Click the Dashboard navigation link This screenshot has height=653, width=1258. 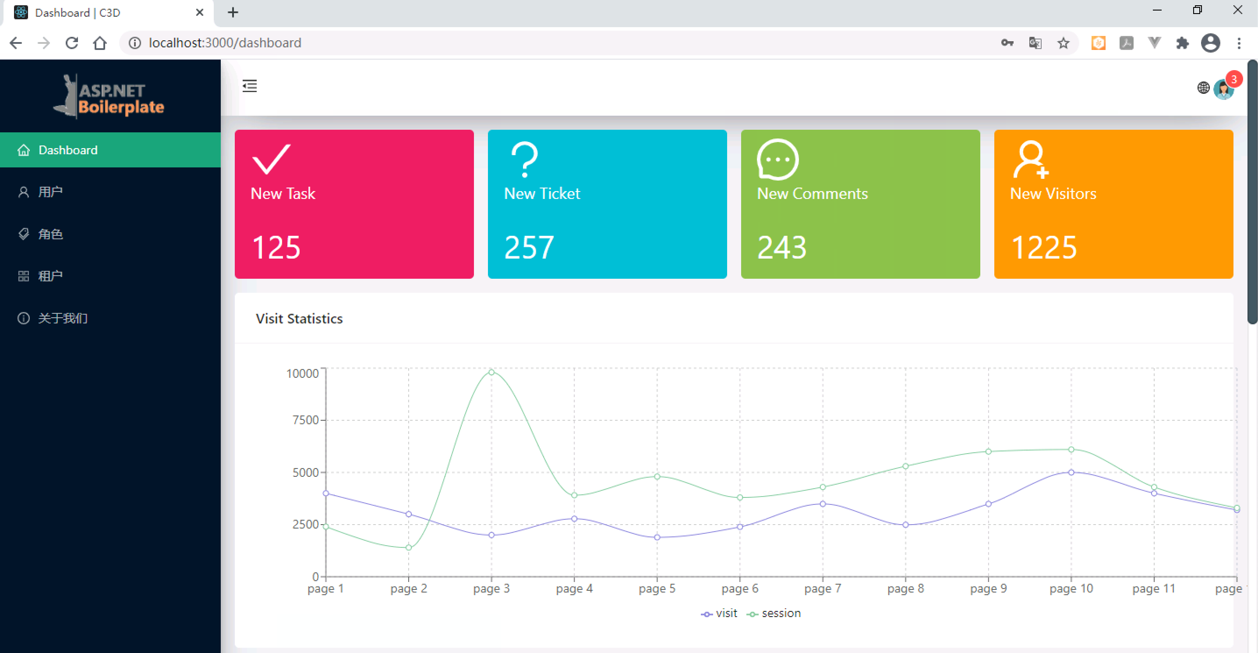click(68, 150)
